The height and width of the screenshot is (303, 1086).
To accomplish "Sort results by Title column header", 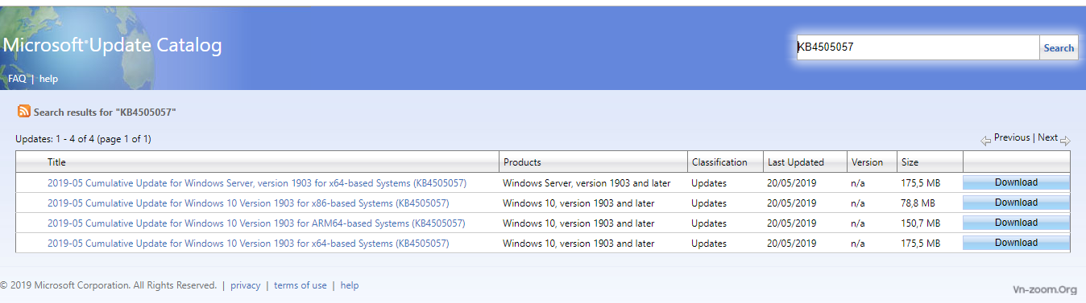I will coord(56,162).
